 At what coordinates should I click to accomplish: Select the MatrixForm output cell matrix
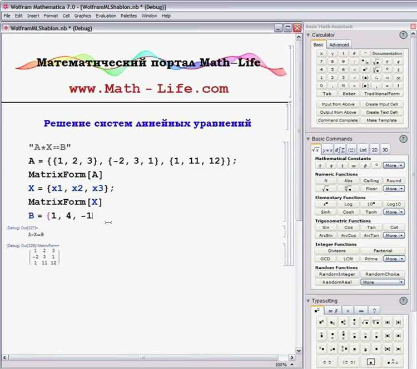pos(44,257)
